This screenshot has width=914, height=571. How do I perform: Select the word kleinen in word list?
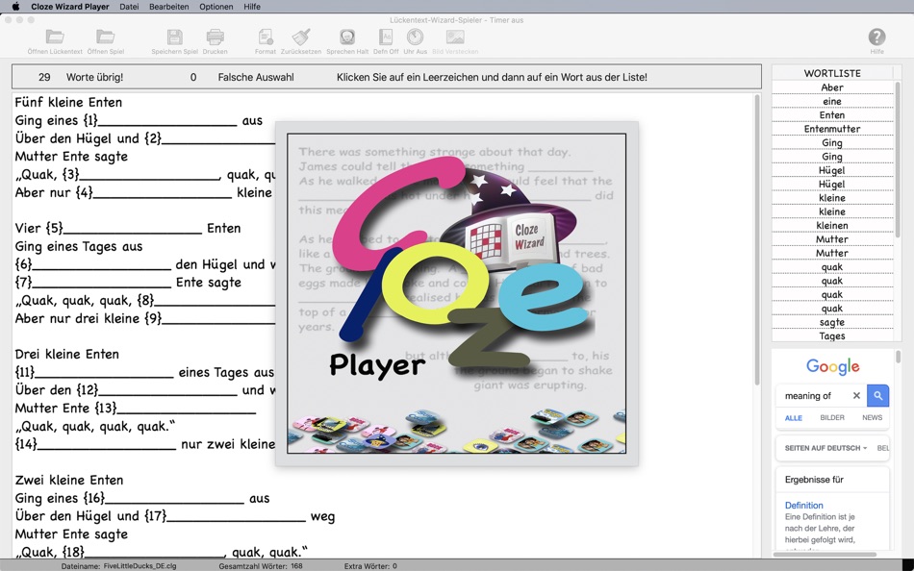(832, 226)
